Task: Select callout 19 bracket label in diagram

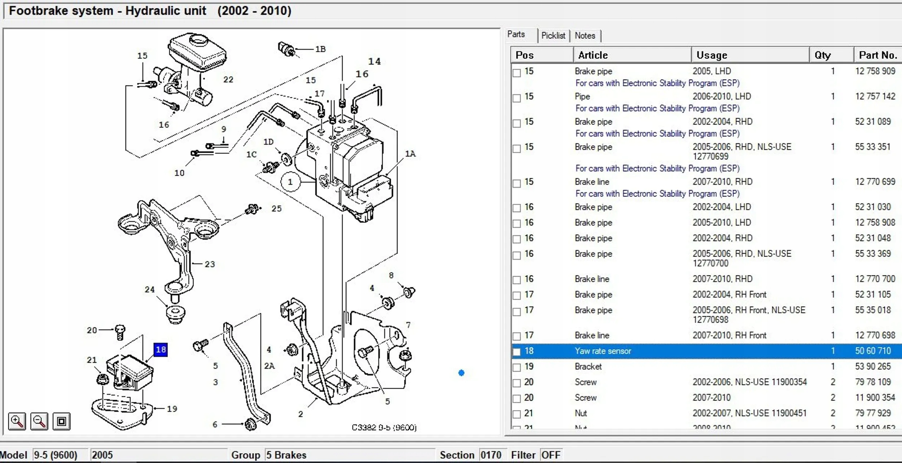Action: (x=172, y=409)
